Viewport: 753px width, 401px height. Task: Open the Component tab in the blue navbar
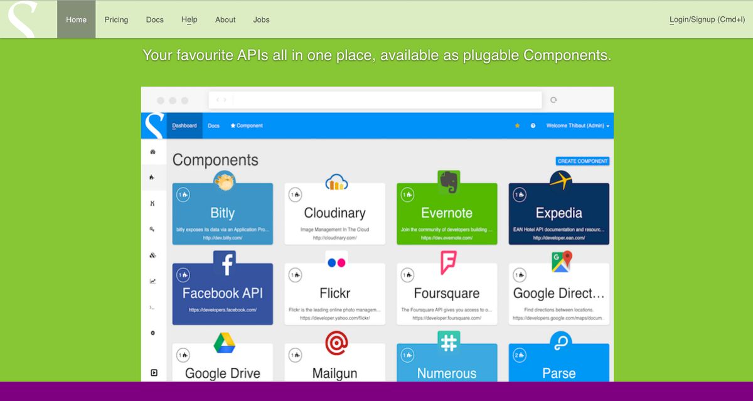tap(246, 126)
